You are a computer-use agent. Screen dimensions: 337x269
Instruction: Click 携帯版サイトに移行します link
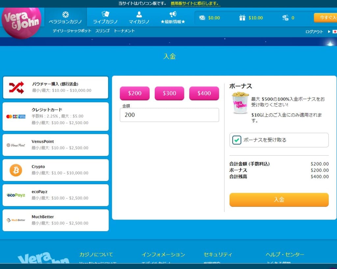coord(195,3)
